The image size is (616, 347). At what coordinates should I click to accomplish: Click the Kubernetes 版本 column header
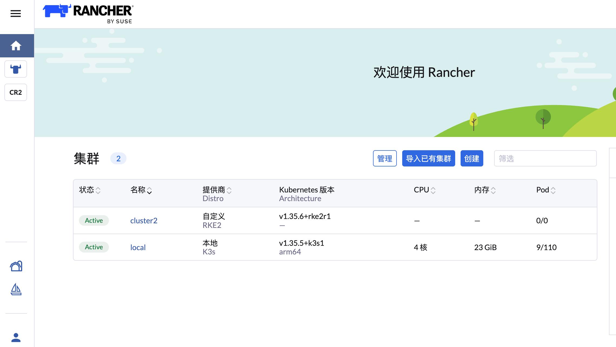(307, 190)
